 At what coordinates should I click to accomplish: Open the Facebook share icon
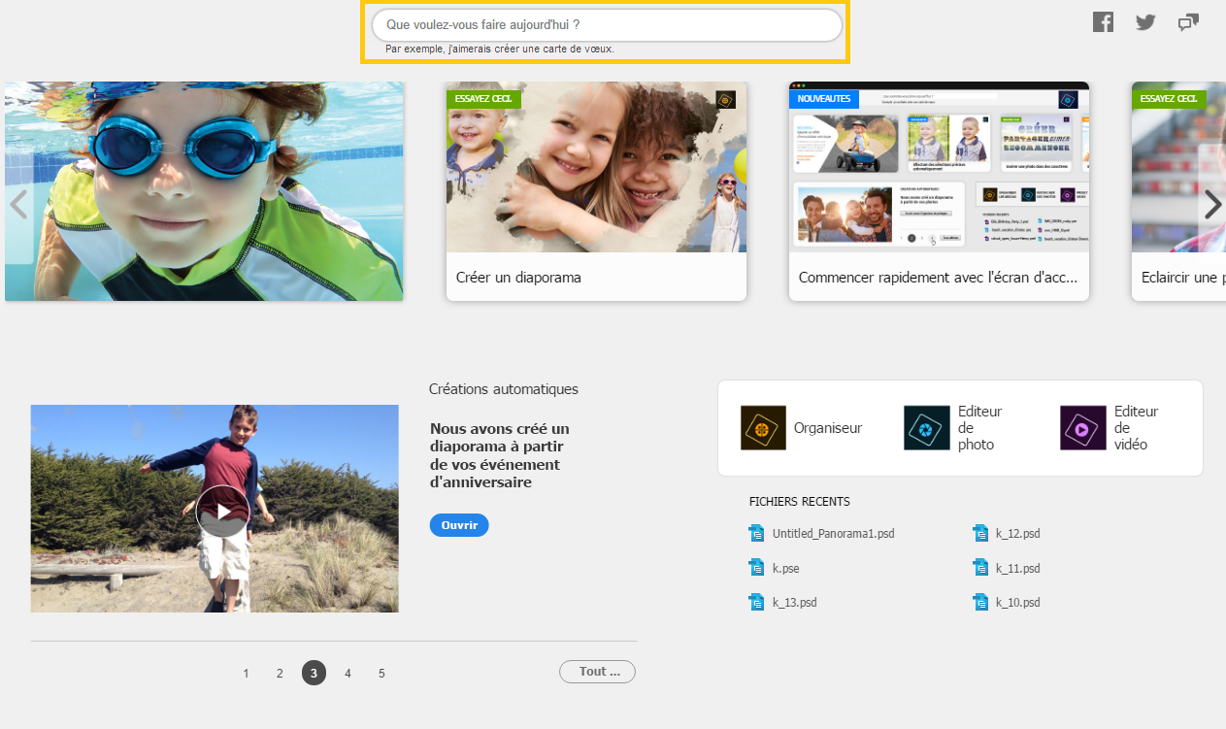click(x=1103, y=21)
